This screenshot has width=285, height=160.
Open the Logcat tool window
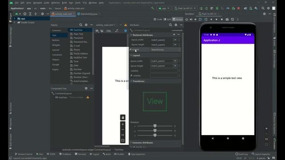point(94,154)
